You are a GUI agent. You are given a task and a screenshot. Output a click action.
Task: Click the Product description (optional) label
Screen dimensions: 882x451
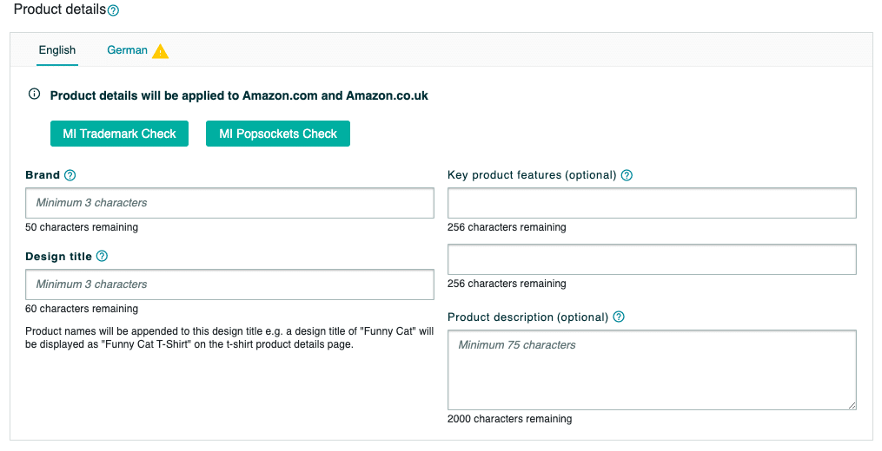coord(527,317)
